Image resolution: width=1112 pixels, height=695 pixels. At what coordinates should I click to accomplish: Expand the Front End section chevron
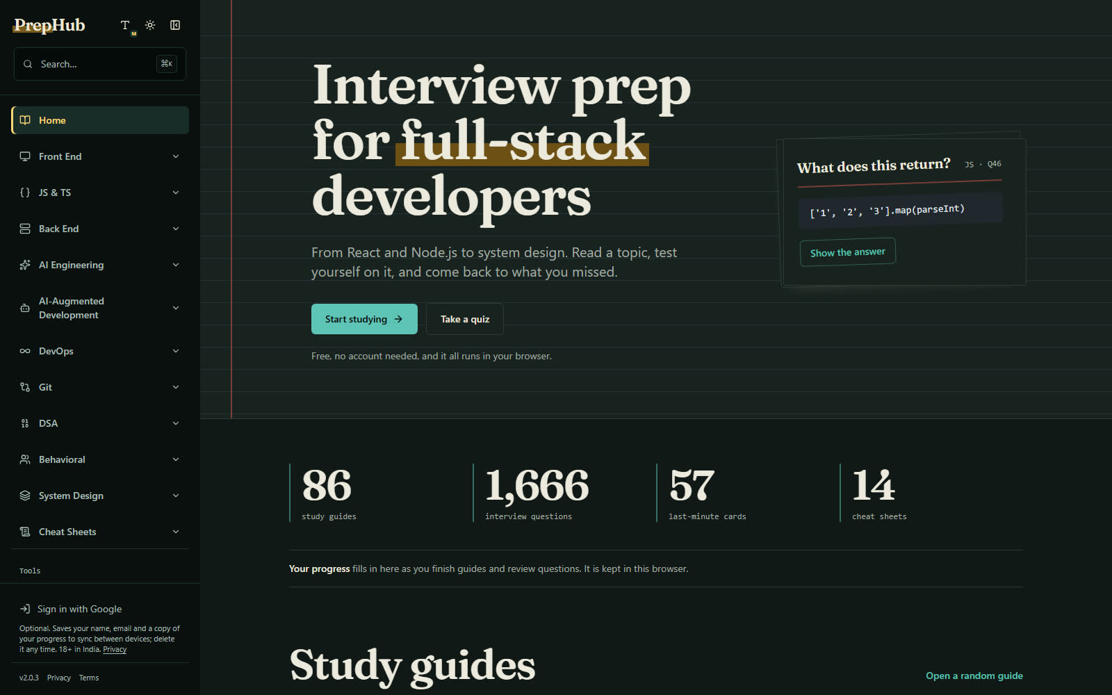point(176,156)
